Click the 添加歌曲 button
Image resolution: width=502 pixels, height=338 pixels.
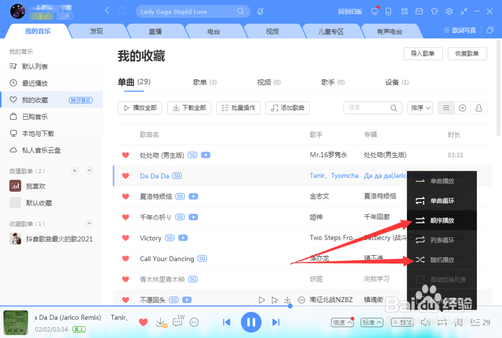288,108
